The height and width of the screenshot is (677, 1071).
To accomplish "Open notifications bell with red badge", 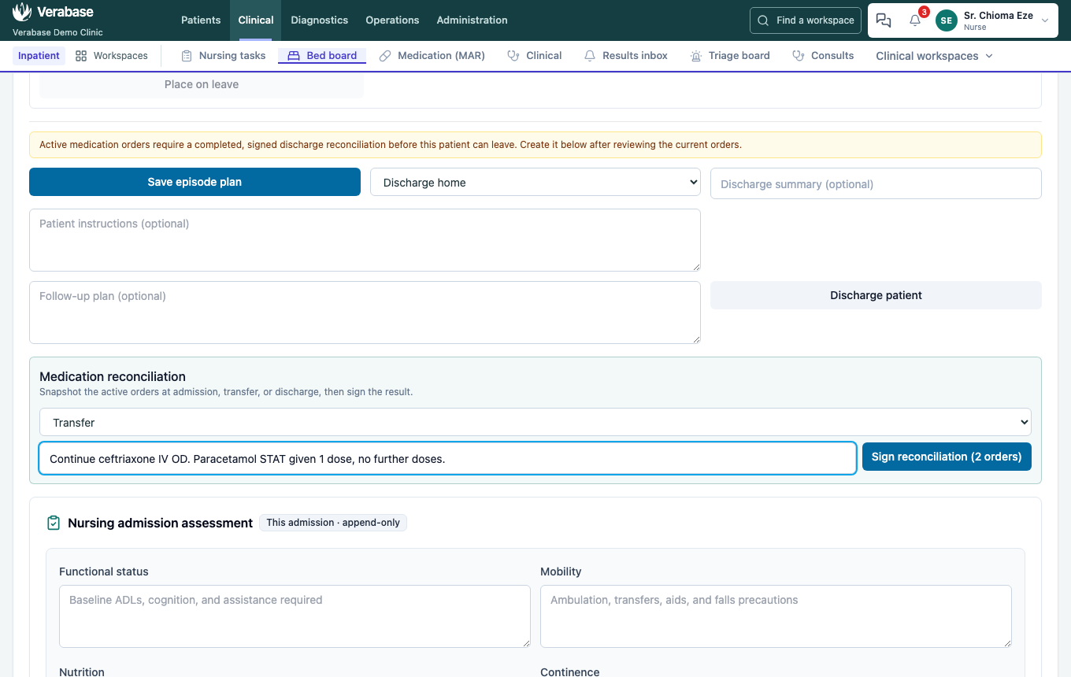I will pyautogui.click(x=915, y=20).
